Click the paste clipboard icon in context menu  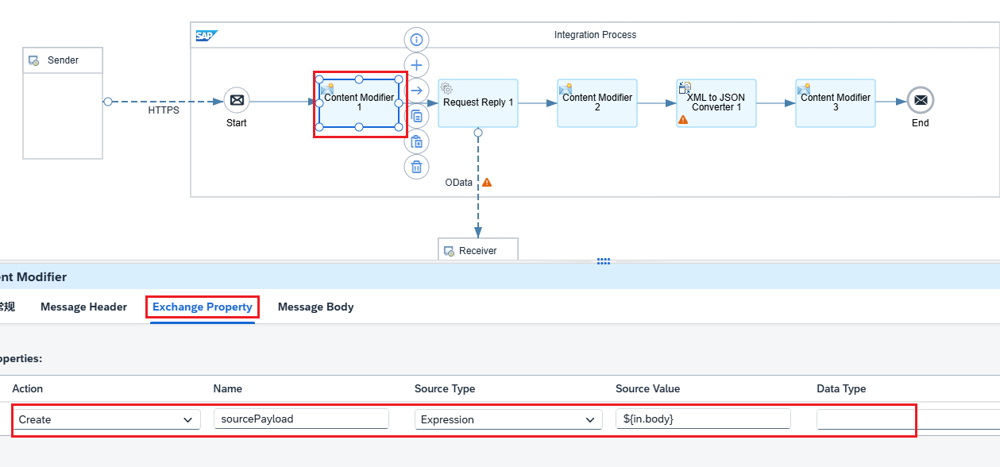click(x=416, y=141)
